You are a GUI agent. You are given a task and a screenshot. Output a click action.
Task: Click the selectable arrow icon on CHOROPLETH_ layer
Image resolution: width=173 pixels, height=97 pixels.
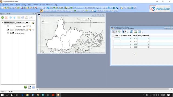click(30, 30)
